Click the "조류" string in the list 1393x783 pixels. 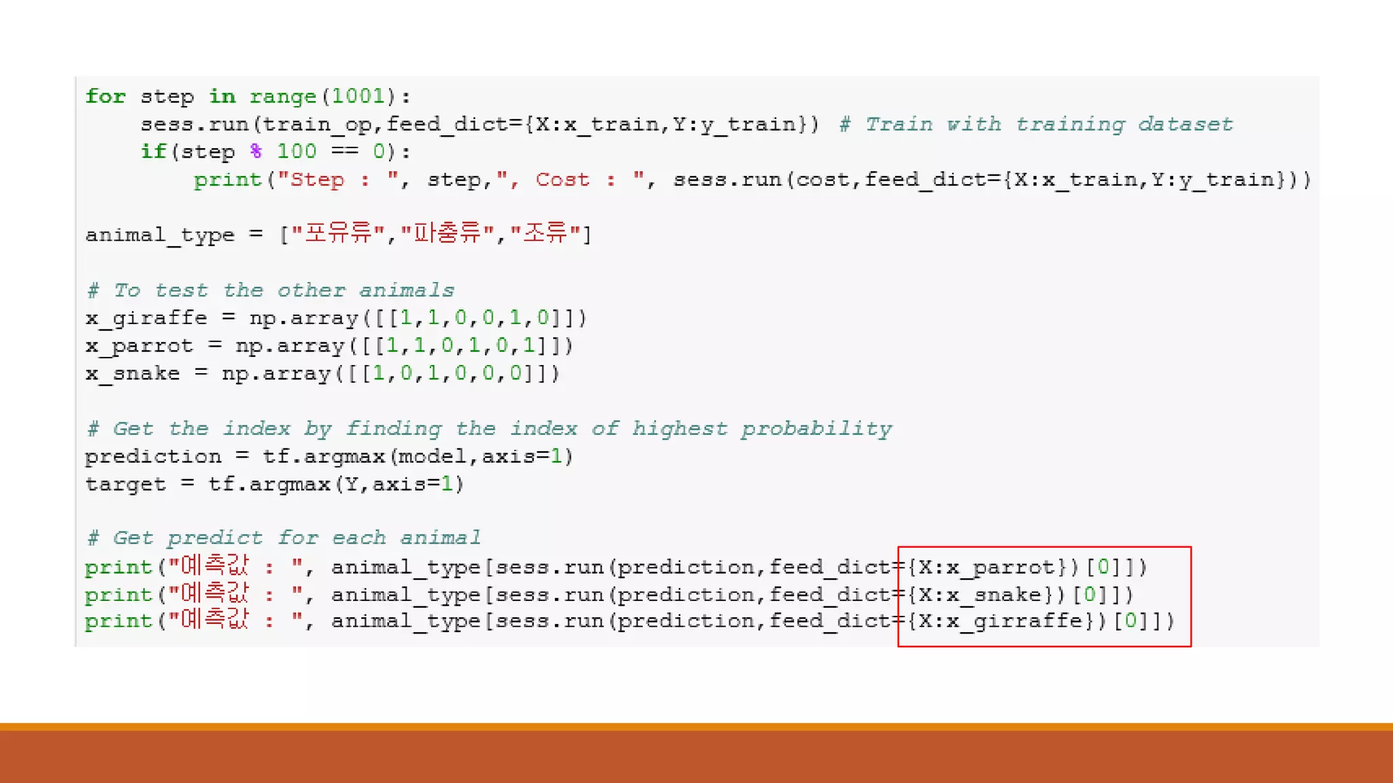pos(544,234)
